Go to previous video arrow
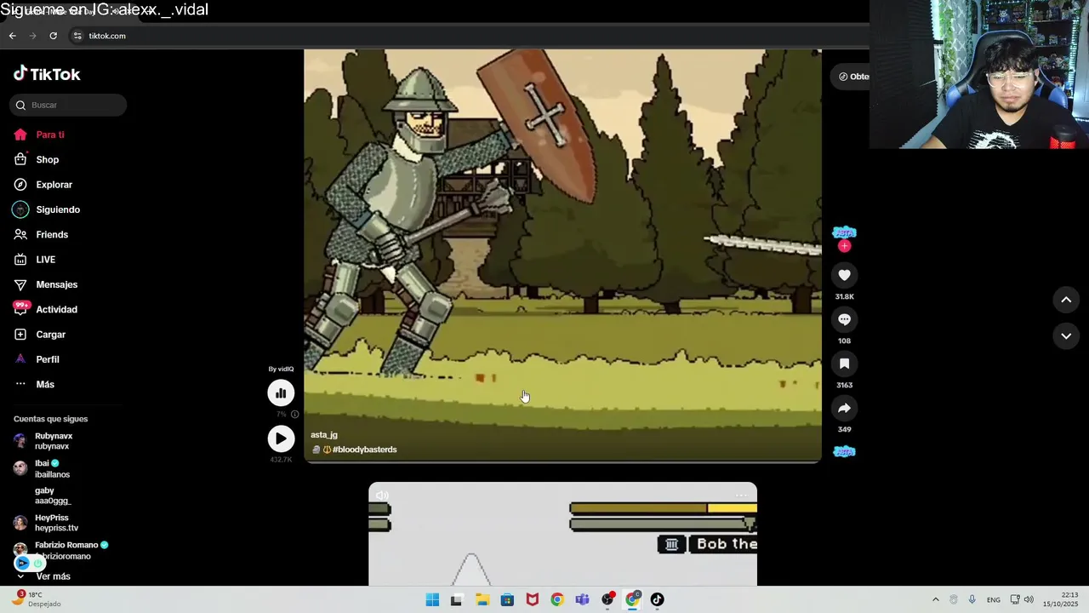1089x613 pixels. point(1066,300)
